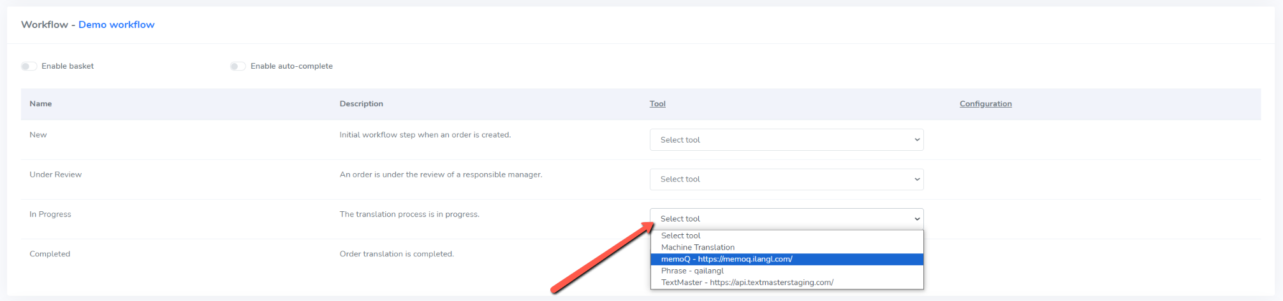Collapse the In Progress tool dropdown
This screenshot has width=1283, height=301.
(786, 219)
